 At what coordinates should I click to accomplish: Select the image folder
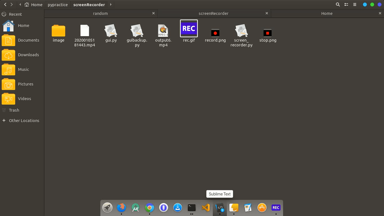[58, 33]
